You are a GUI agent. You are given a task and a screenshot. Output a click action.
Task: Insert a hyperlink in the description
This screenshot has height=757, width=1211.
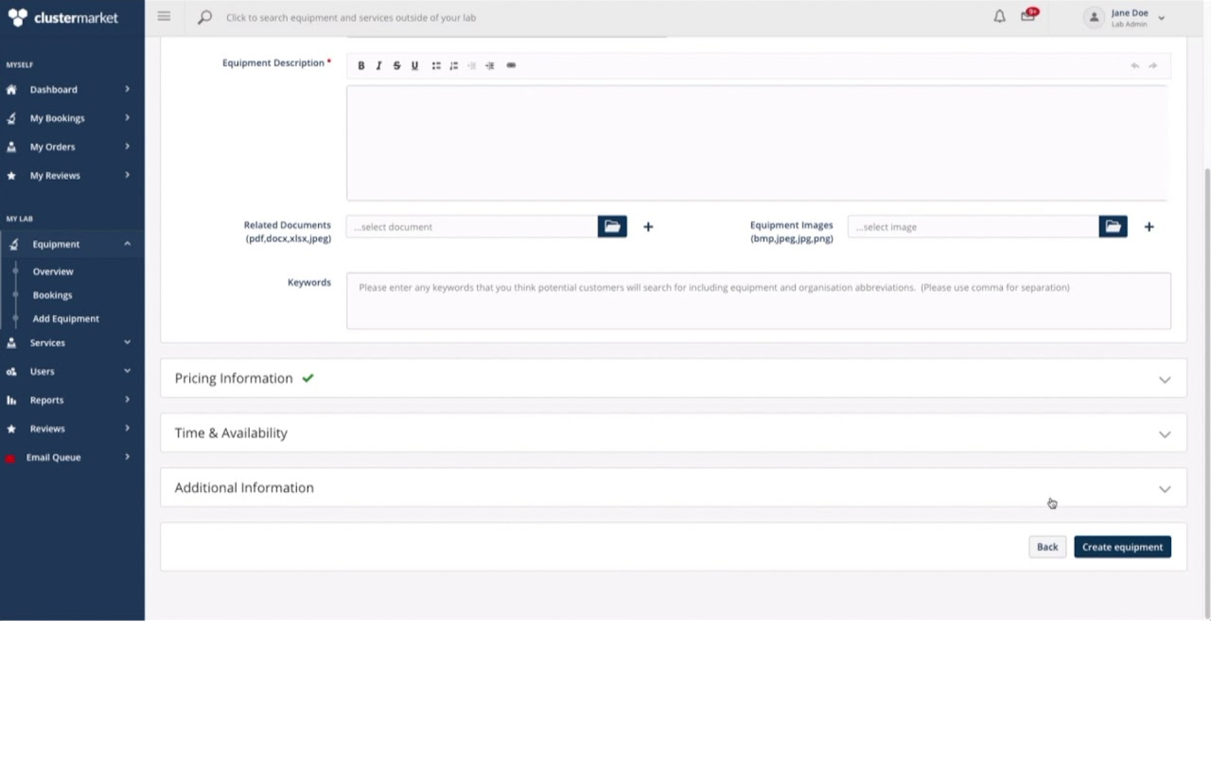[x=511, y=66]
